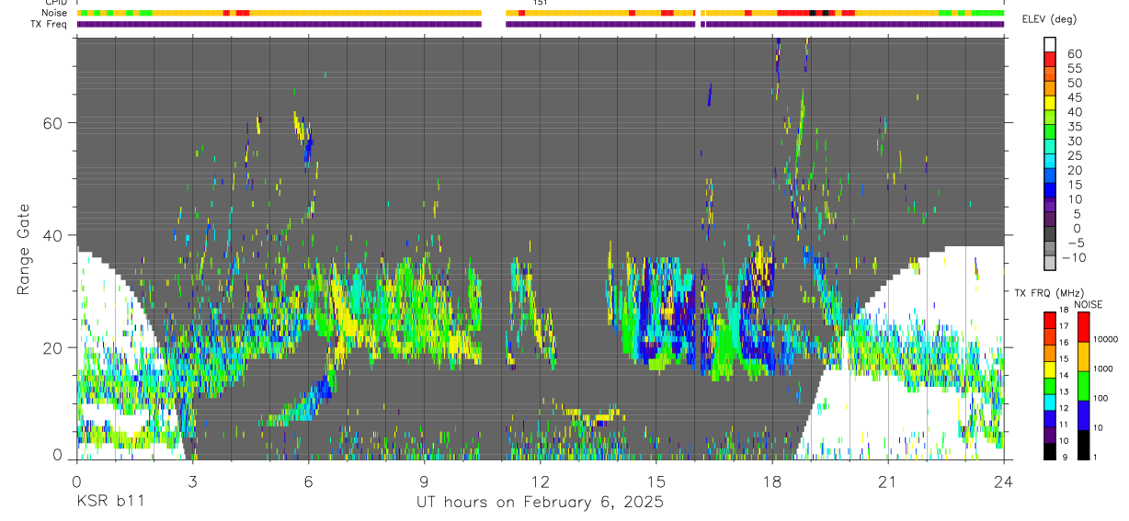The width and height of the screenshot is (1129, 521).
Task: Click the Noise status bar label
Action: 55,13
